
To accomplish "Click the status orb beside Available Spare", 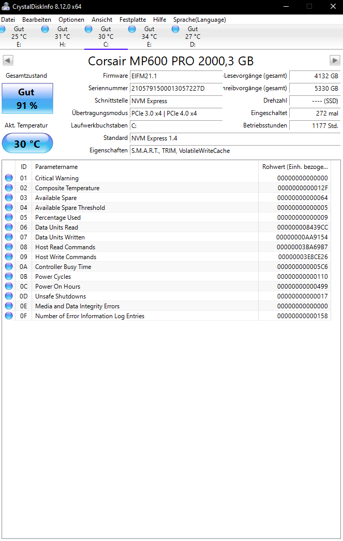I will (x=9, y=197).
